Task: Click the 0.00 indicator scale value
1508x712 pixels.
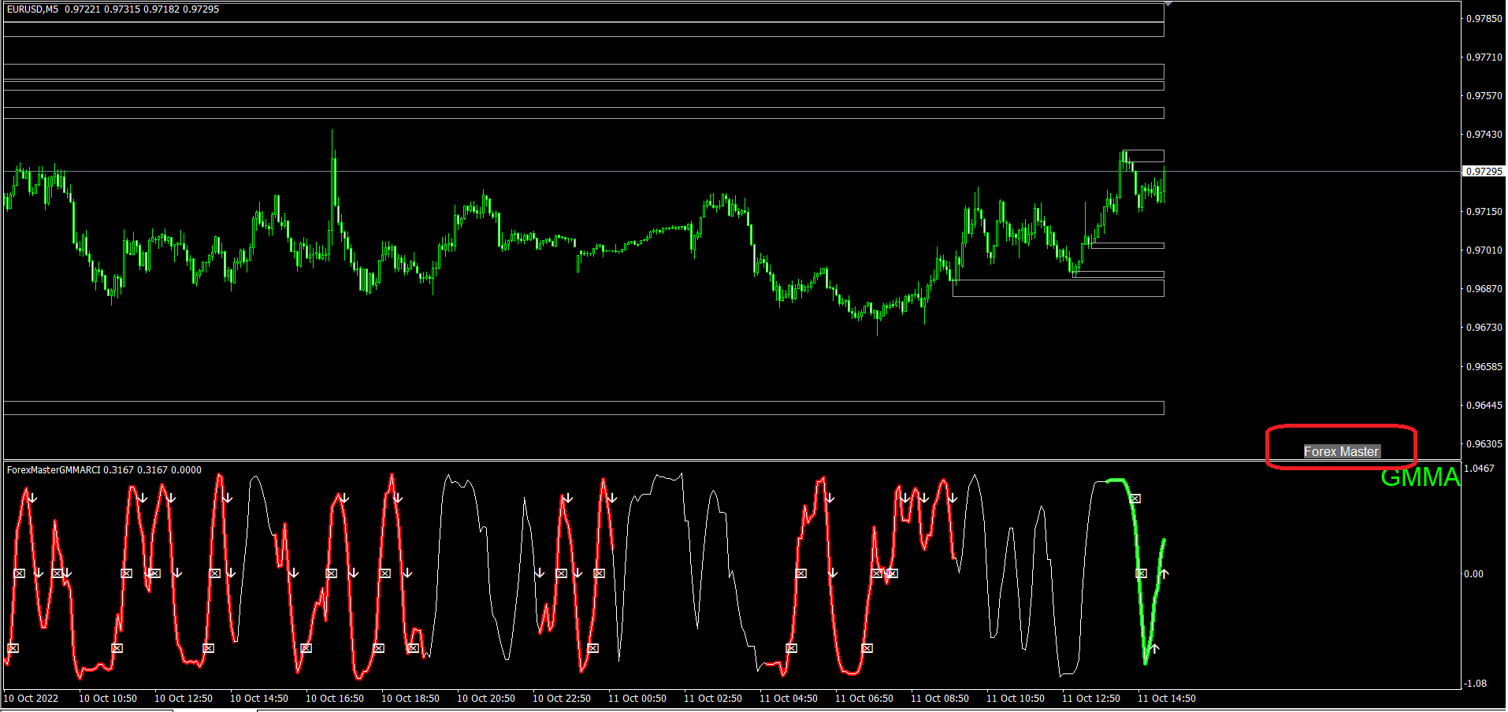Action: pyautogui.click(x=1473, y=574)
